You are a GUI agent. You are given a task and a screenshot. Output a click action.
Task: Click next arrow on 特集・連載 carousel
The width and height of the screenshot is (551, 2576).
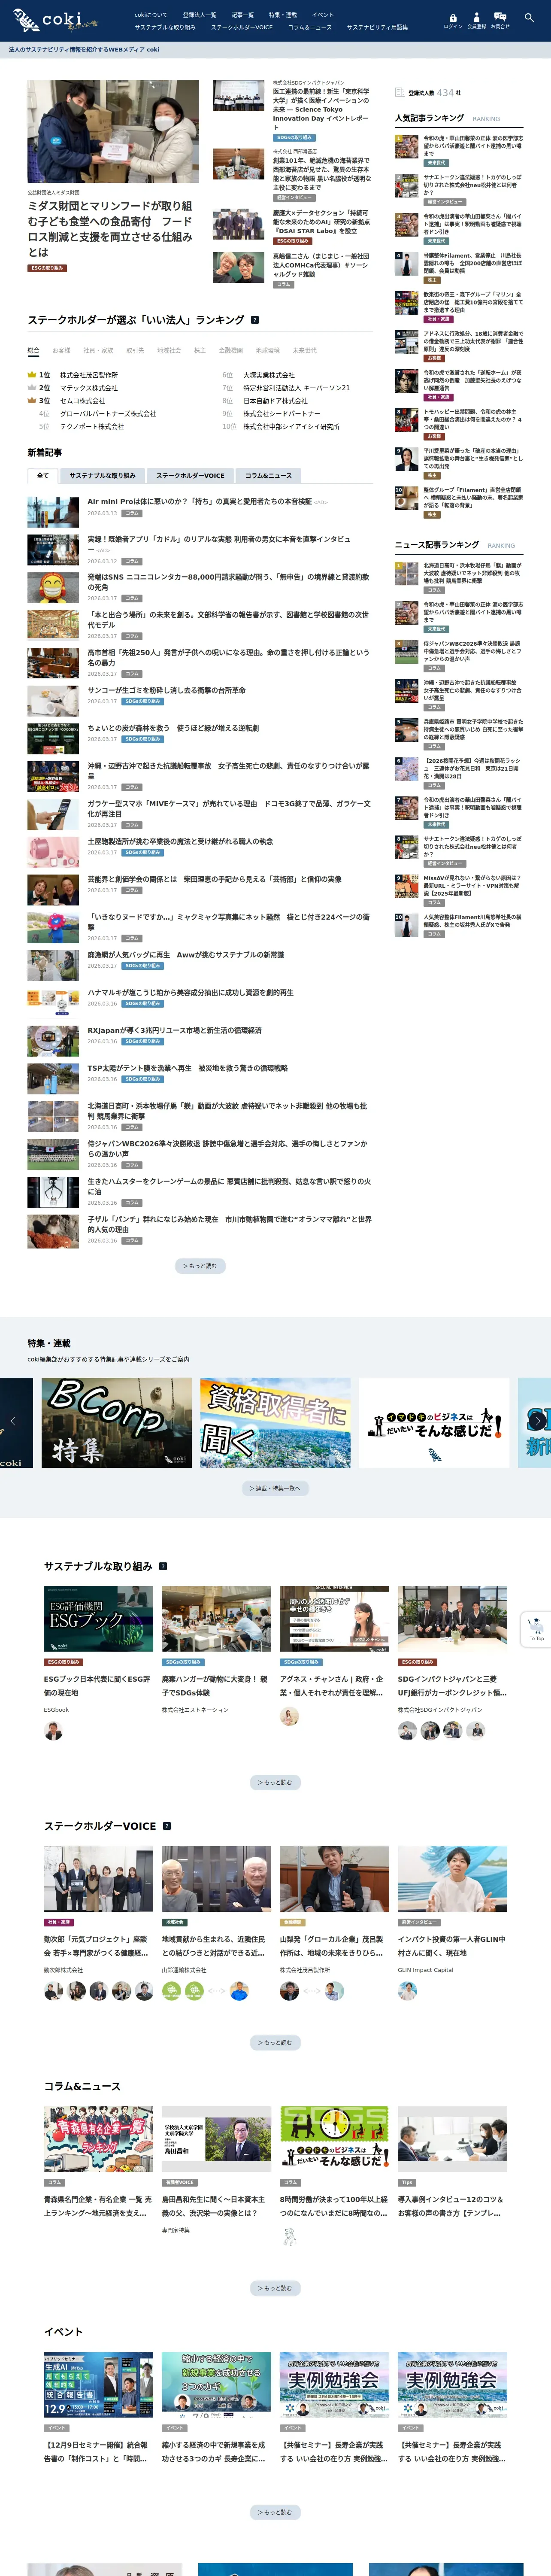click(538, 1421)
